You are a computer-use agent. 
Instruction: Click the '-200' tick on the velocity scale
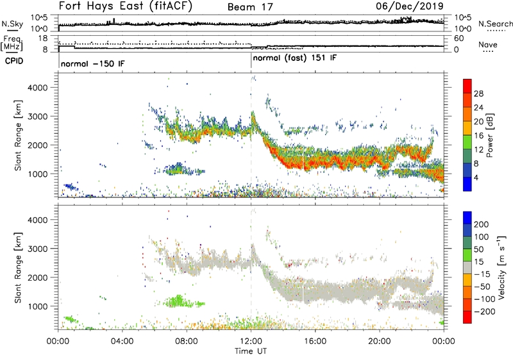coord(485,311)
